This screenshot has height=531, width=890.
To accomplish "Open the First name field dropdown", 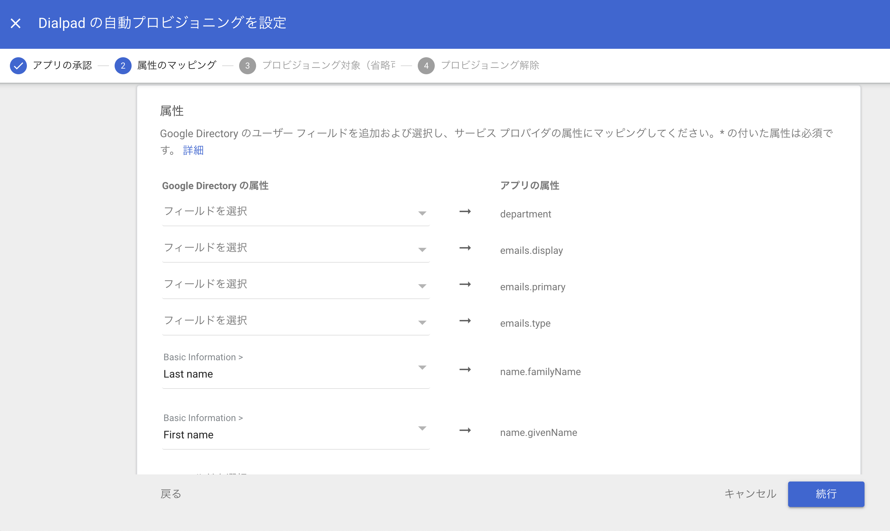I will [296, 430].
